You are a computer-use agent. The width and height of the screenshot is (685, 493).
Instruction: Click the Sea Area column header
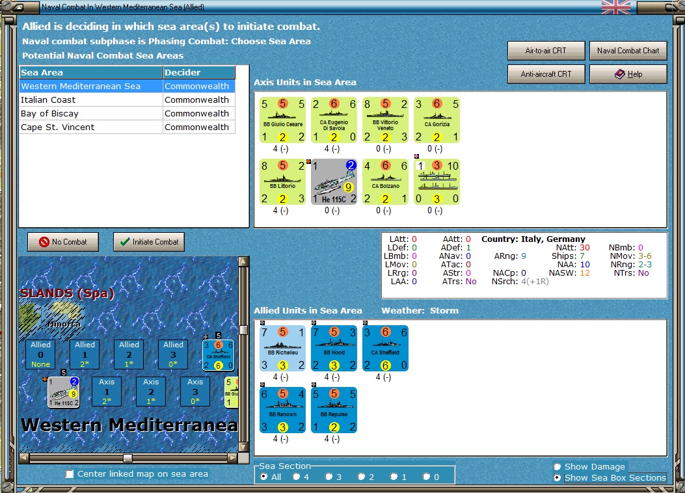click(x=91, y=72)
